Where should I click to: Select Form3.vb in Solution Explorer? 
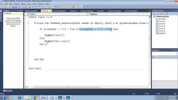click(162, 26)
